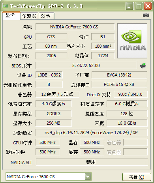Click the memory type field GDDR3
Screen dimensions: 154x183
(x=54, y=114)
